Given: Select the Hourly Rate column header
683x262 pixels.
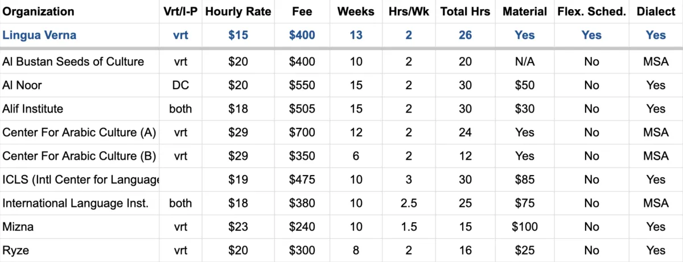Looking at the screenshot, I should (x=238, y=11).
